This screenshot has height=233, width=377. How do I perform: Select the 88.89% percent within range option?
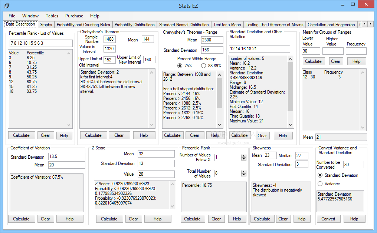(x=204, y=66)
